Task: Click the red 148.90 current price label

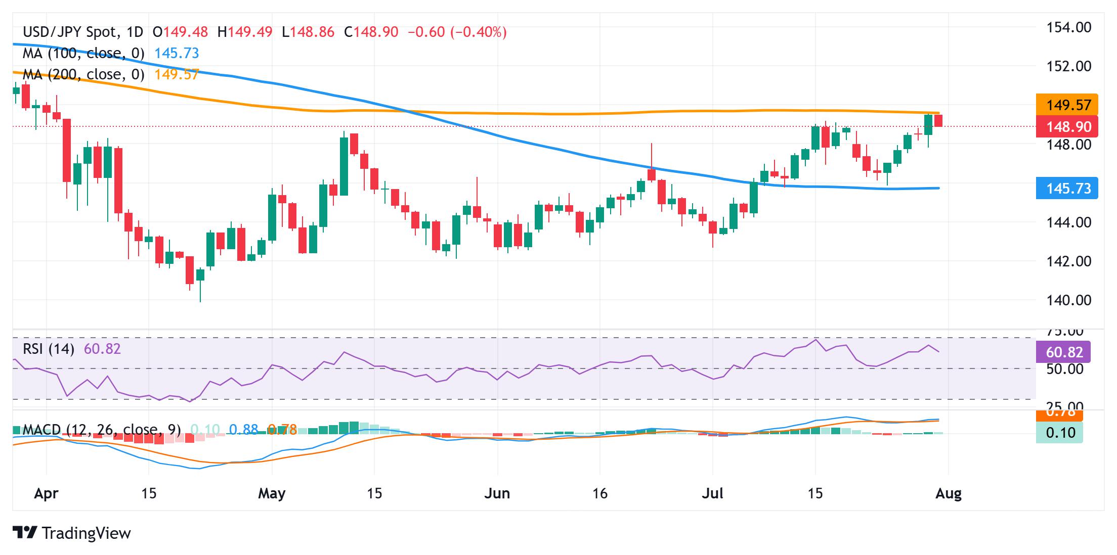Action: click(1067, 126)
